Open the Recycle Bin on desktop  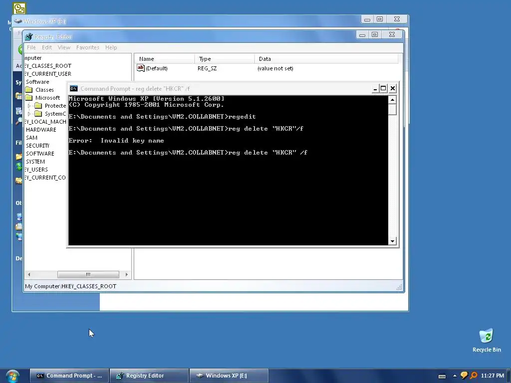pyautogui.click(x=486, y=340)
